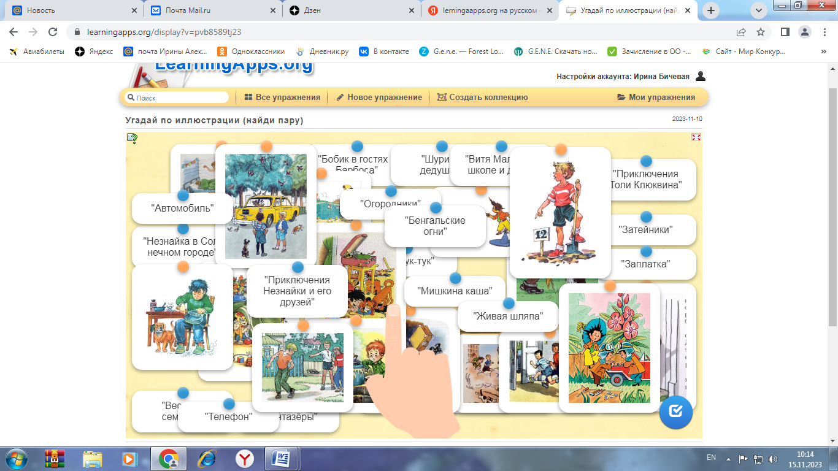Open Авиабилеты bookmark

[x=37, y=52]
